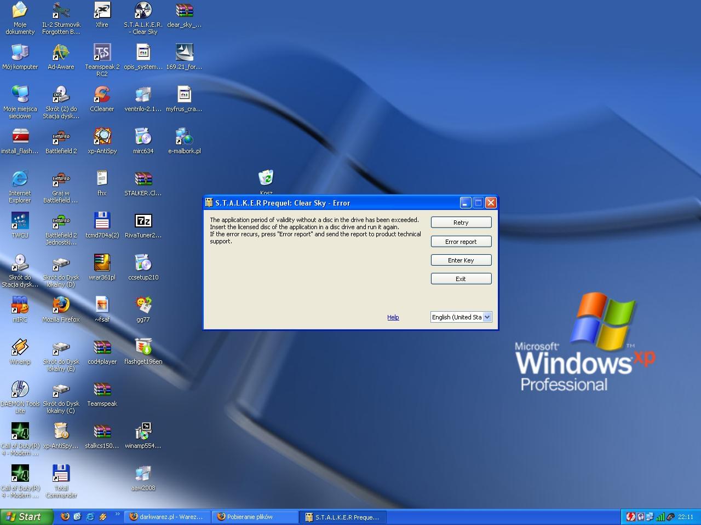Select the Total Commander desktop icon
Image resolution: width=701 pixels, height=525 pixels.
tap(61, 481)
